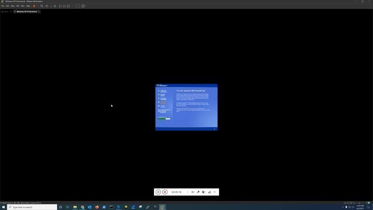Open Cortana from the taskbar
This screenshot has width=373, height=210.
click(61, 207)
